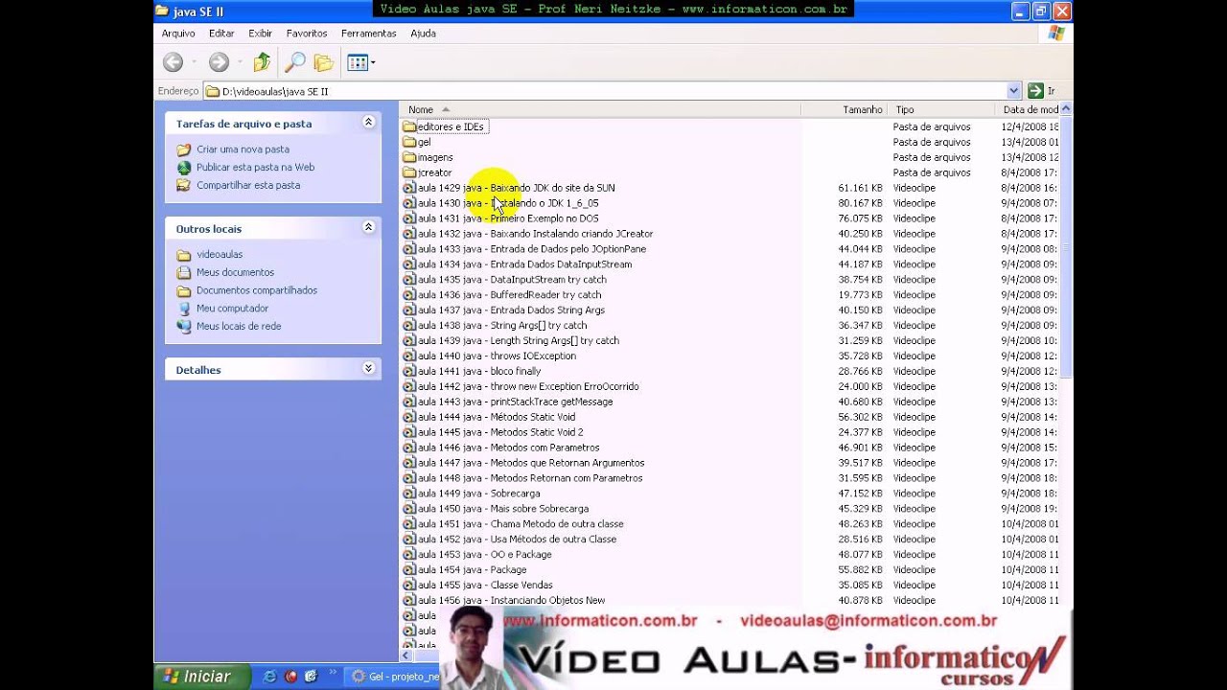The height and width of the screenshot is (690, 1227).
Task: Click video icon of aula 1444 Métodos Static Void
Action: coord(409,417)
